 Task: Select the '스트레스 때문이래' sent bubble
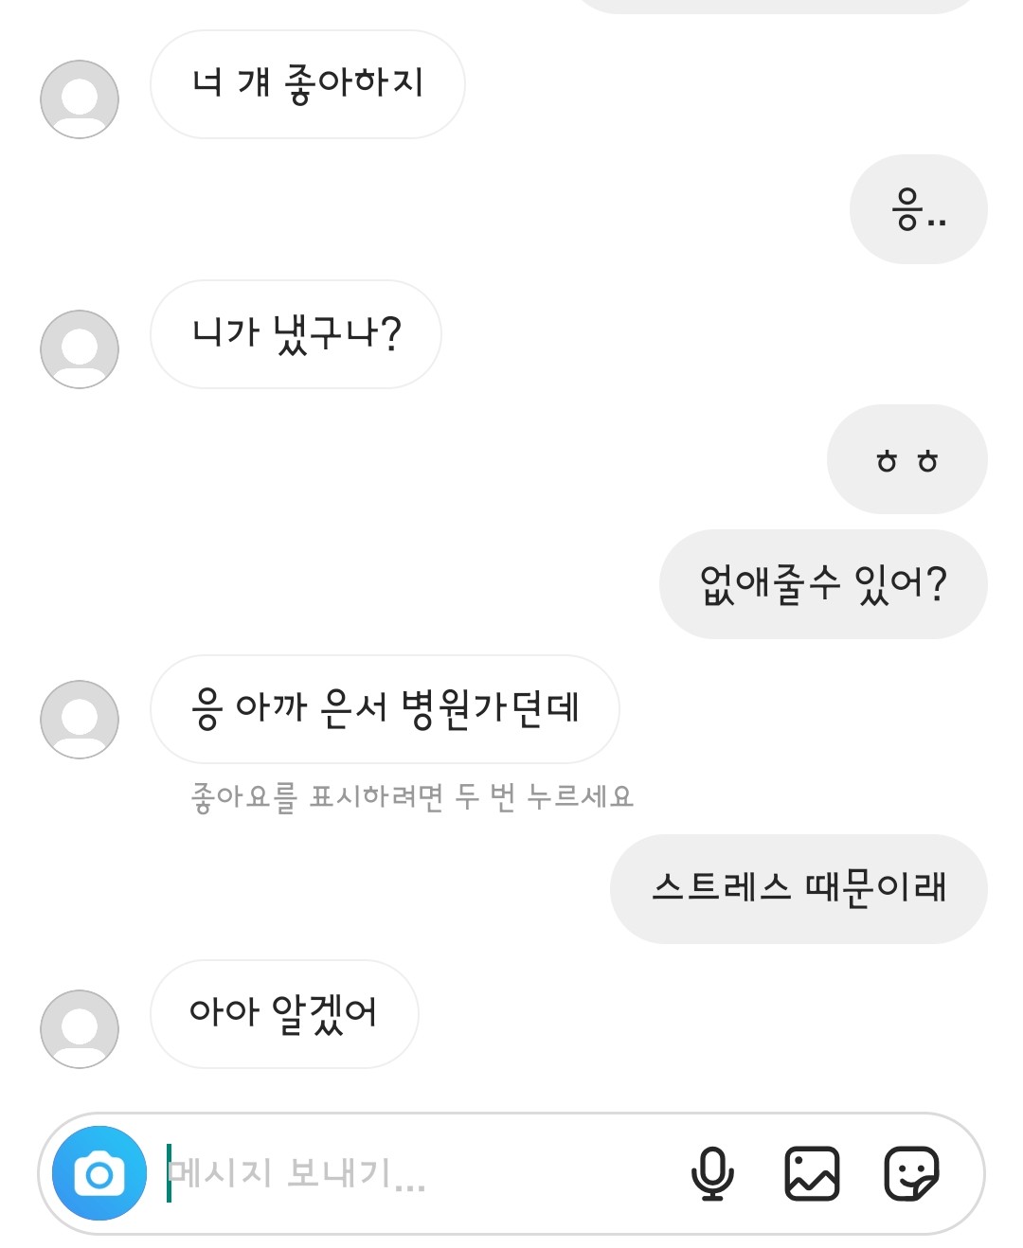point(799,889)
